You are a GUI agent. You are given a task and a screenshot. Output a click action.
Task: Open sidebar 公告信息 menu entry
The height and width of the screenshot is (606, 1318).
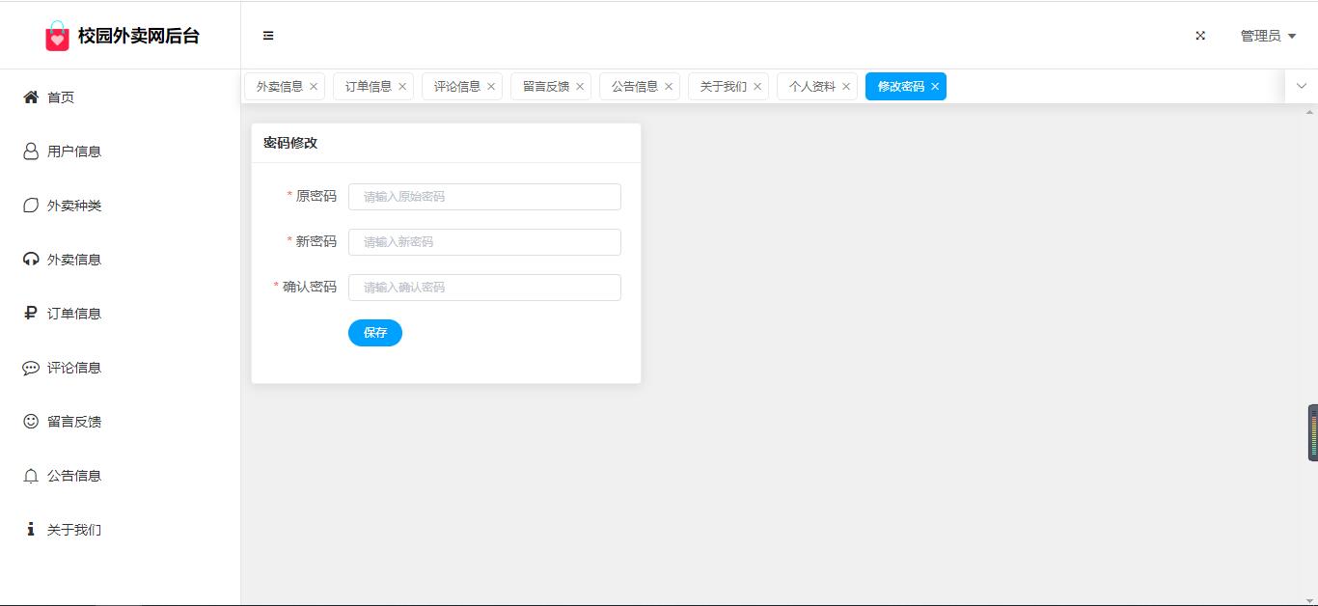(120, 476)
